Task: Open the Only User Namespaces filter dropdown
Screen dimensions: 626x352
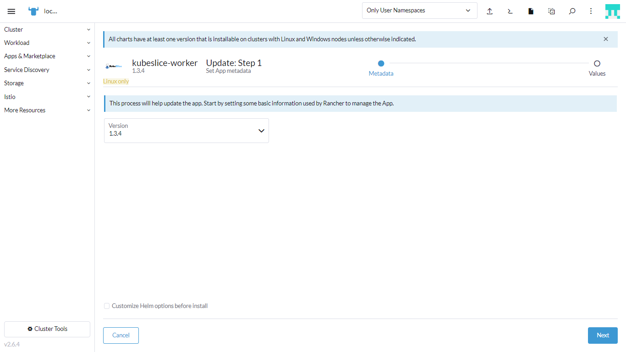Action: coord(419,11)
